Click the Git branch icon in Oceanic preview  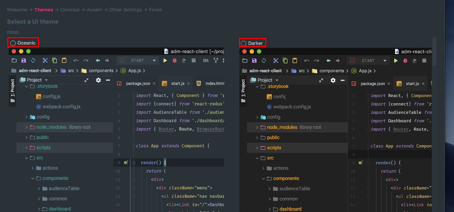pyautogui.click(x=216, y=61)
